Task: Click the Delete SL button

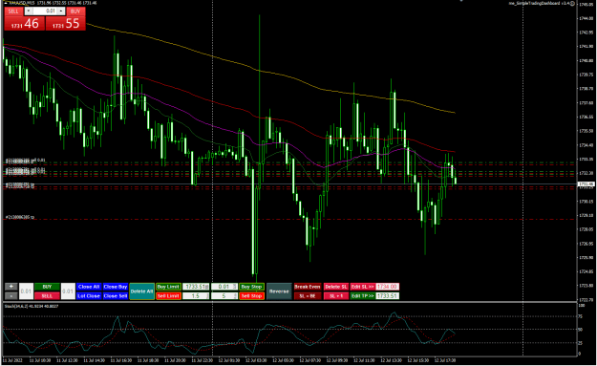Action: 336,287
